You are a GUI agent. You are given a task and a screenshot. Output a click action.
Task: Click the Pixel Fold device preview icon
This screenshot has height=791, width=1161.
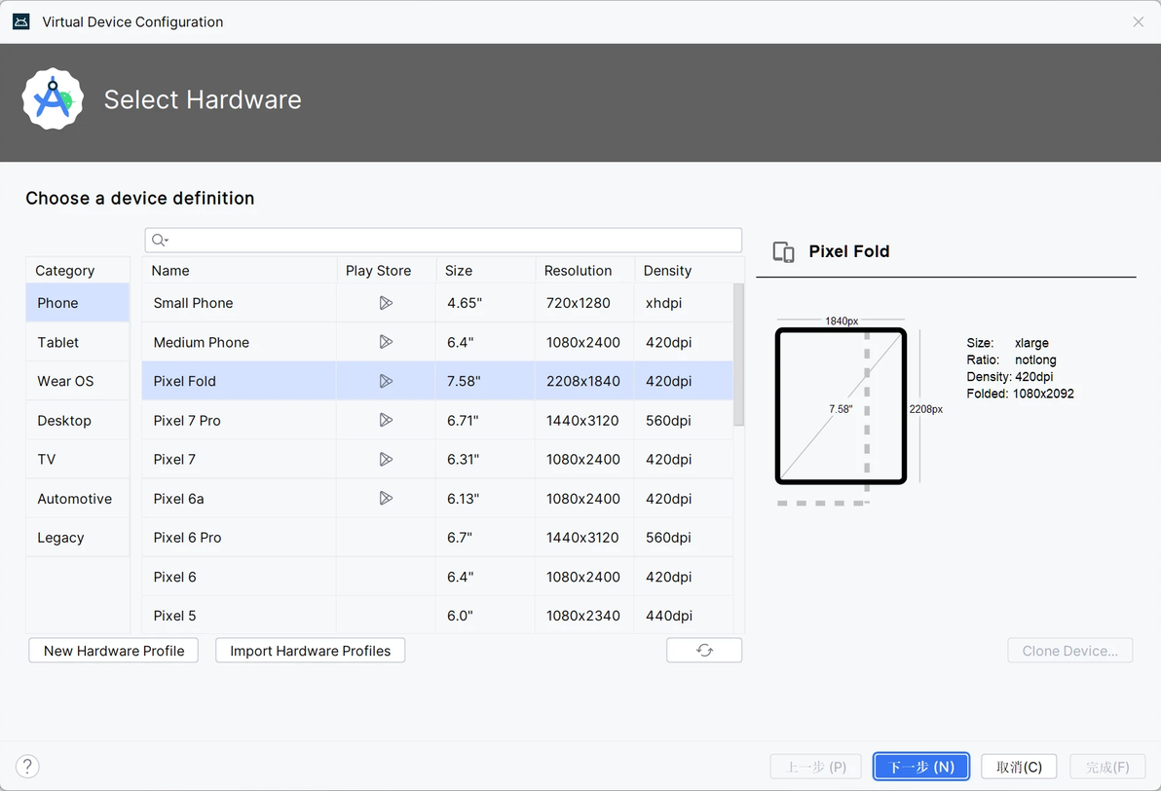point(783,252)
